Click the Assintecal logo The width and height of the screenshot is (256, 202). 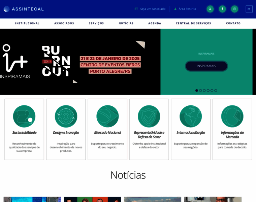[x=24, y=9]
